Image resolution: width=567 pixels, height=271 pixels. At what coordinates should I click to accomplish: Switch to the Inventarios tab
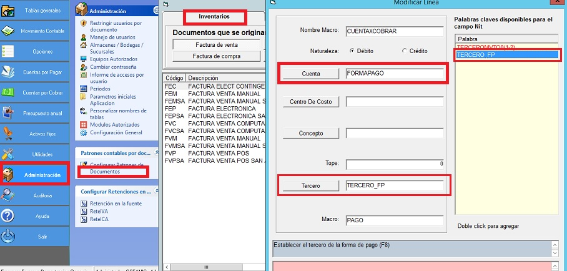point(214,16)
